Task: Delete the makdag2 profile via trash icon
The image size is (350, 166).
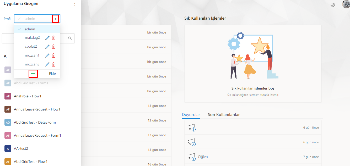Action: tap(53, 38)
